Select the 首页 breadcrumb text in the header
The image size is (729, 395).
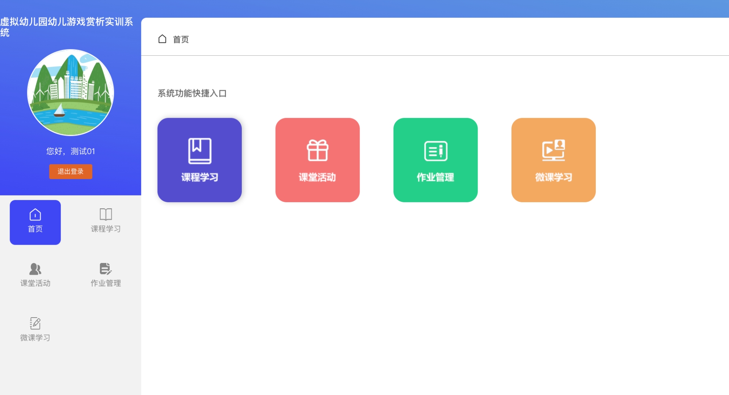(x=181, y=39)
